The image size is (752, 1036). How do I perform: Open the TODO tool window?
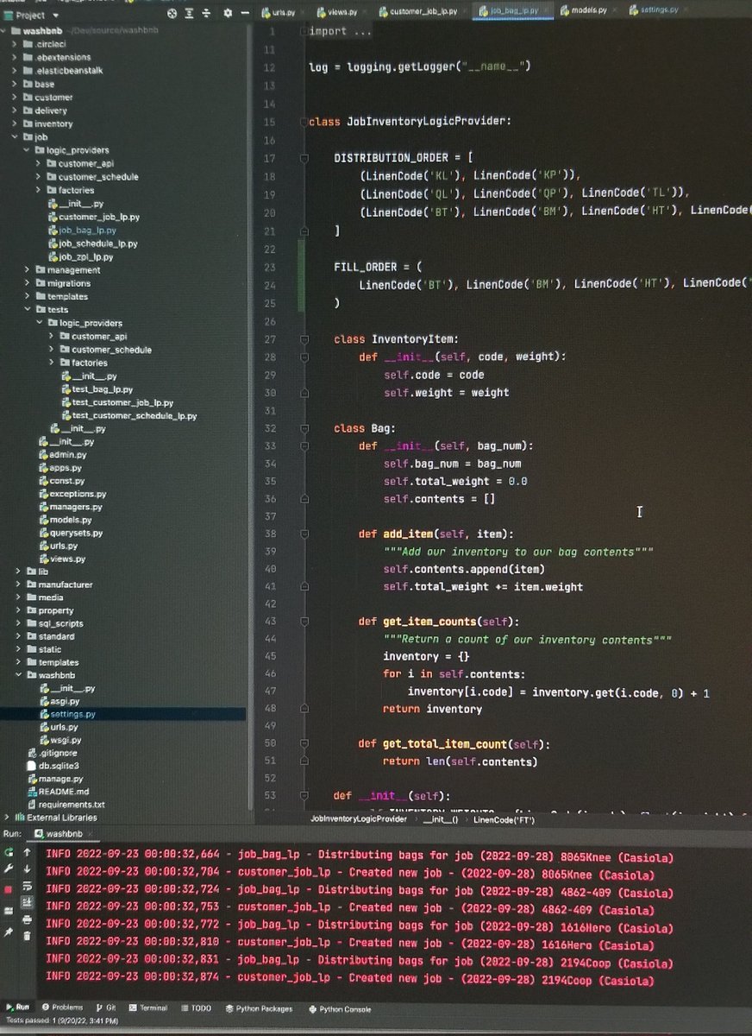pos(195,1008)
